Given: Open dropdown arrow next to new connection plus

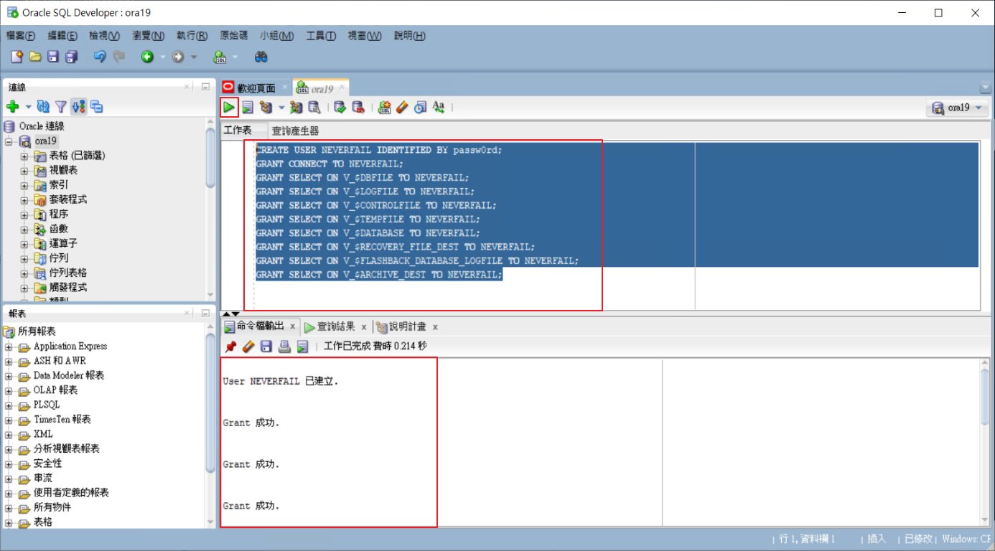Looking at the screenshot, I should pos(29,107).
